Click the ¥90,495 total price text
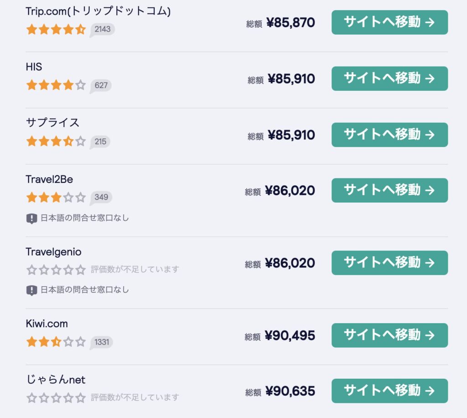Image resolution: width=467 pixels, height=418 pixels. (291, 335)
